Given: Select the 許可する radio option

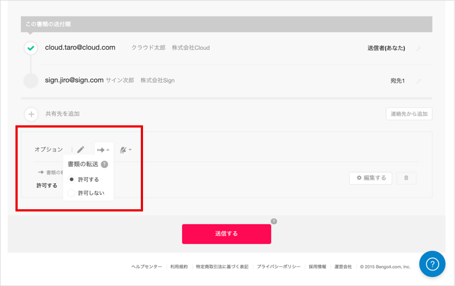Looking at the screenshot, I should pos(71,179).
